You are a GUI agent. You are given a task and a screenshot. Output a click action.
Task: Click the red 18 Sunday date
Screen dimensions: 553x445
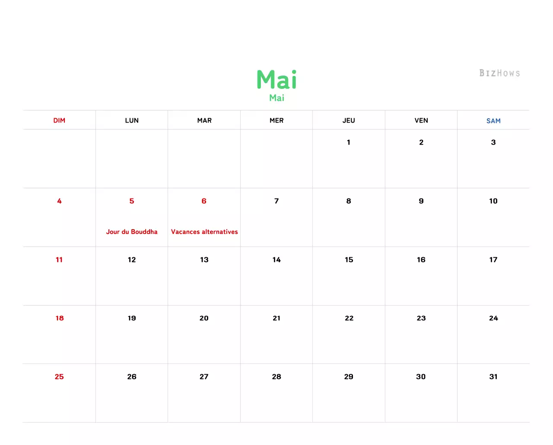(x=59, y=318)
